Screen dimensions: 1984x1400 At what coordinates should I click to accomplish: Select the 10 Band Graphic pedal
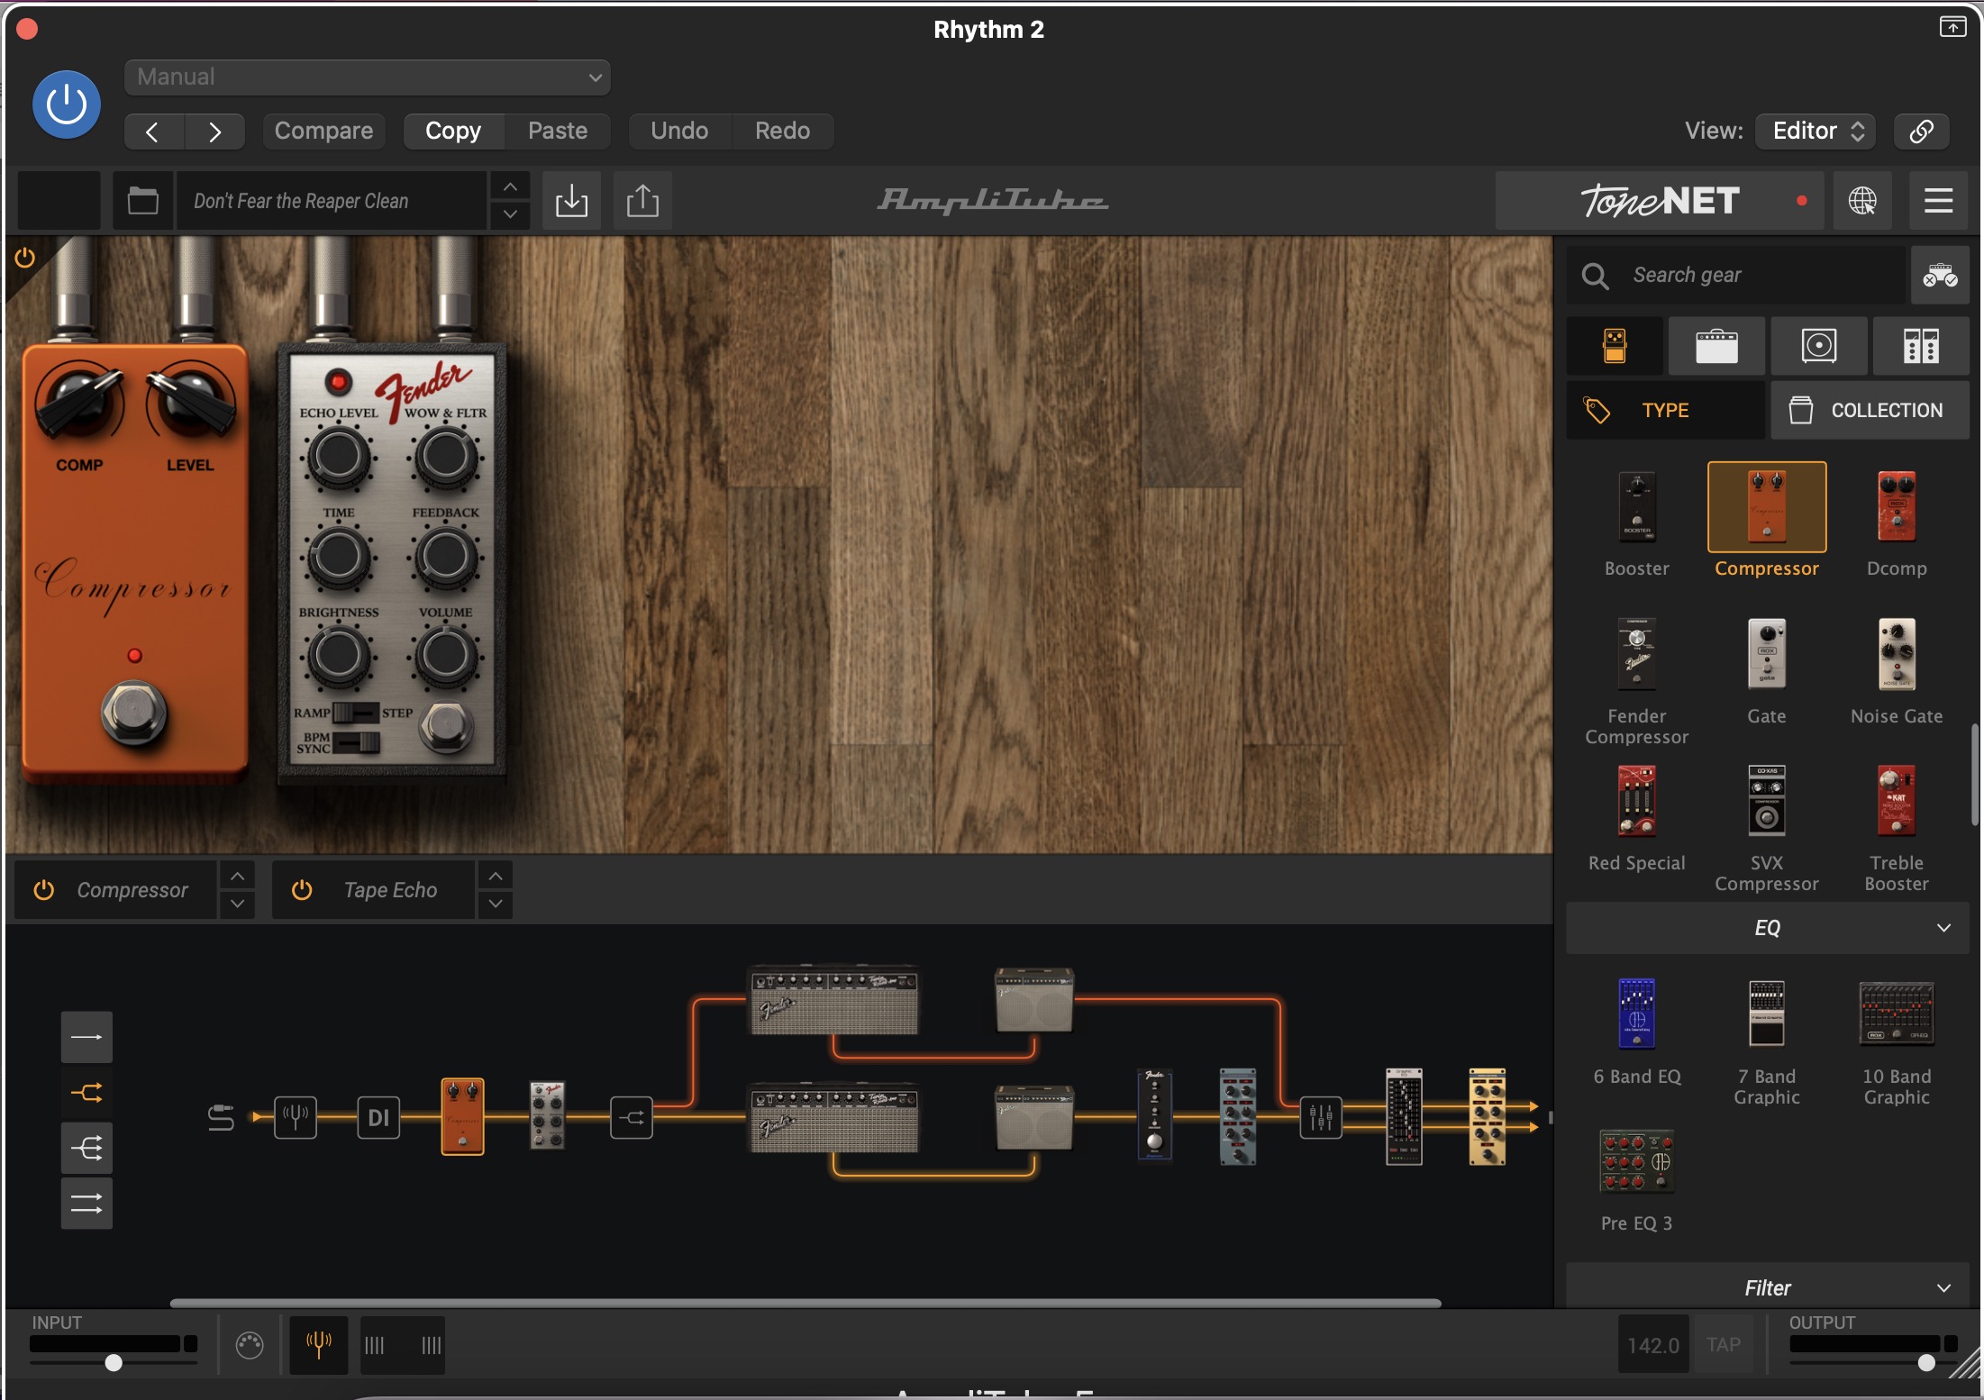coord(1897,1014)
